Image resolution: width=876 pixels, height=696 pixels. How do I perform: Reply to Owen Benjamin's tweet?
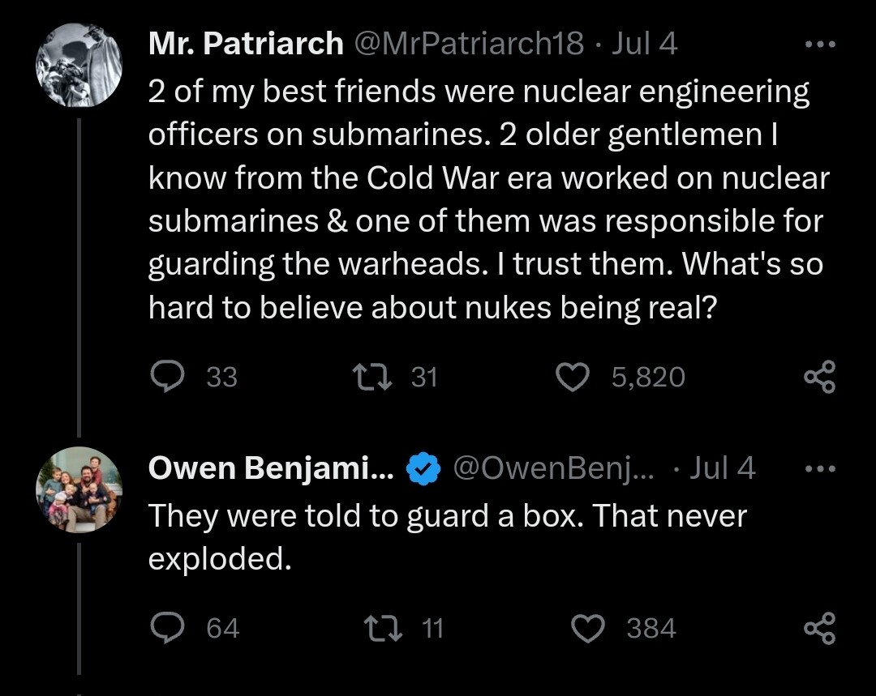point(167,628)
